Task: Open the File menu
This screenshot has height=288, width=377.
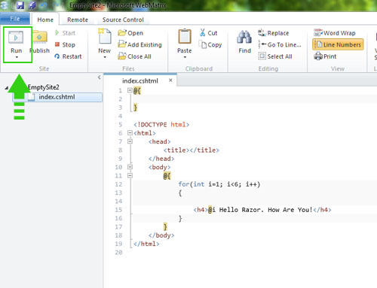Action: [15, 19]
